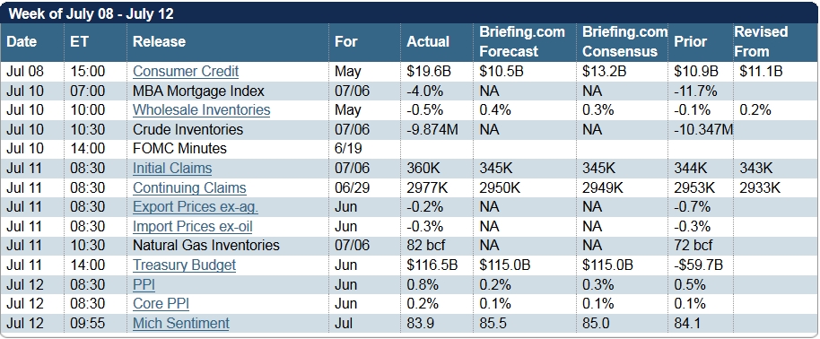This screenshot has height=339, width=820.
Task: Select the Release column header
Action: click(159, 41)
